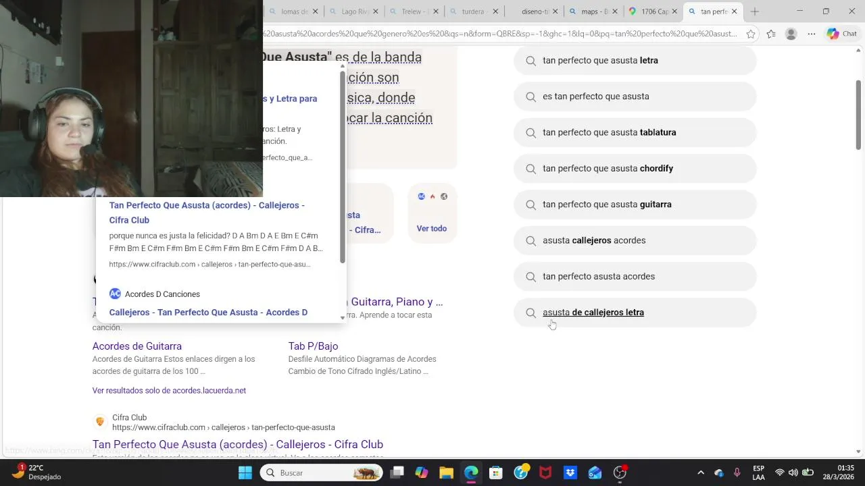The height and width of the screenshot is (486, 865).
Task: Open Microsoft Store from taskbar
Action: pyautogui.click(x=496, y=473)
